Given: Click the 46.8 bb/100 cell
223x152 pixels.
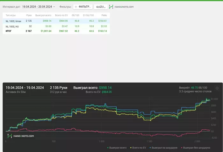Looking at the screenshot, I should click(77, 21).
